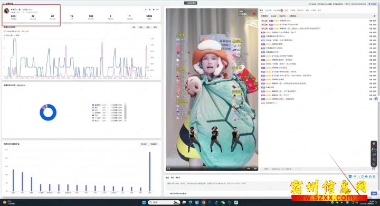Expand the first dropdown in the comment filter bar
Screen dimensions: 380x206
pyautogui.click(x=265, y=16)
